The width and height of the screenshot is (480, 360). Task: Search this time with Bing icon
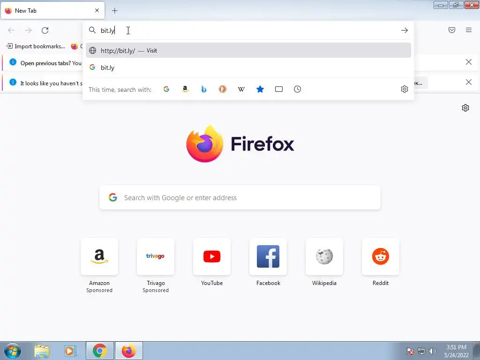point(204,89)
